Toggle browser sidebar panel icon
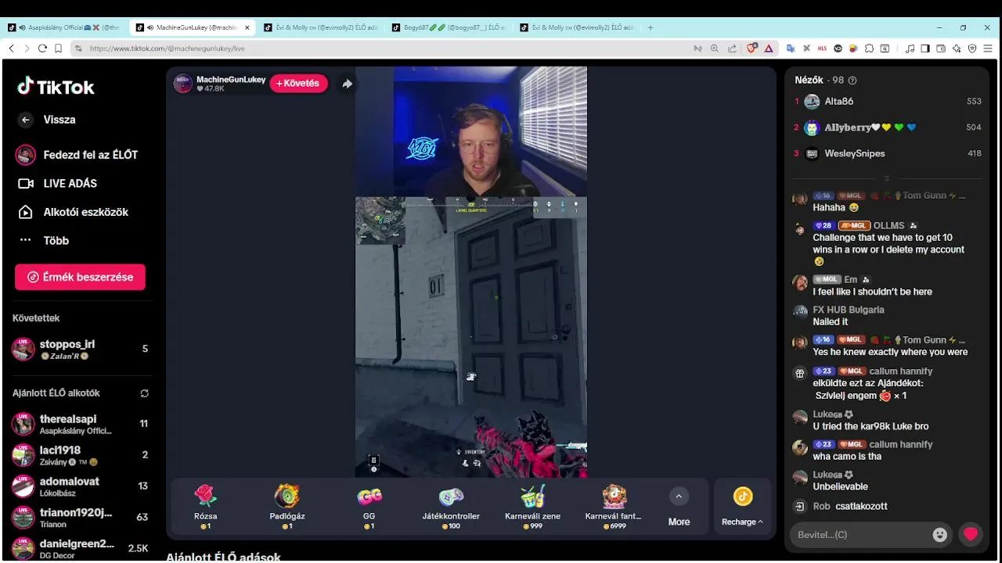The height and width of the screenshot is (563, 1002). [925, 48]
